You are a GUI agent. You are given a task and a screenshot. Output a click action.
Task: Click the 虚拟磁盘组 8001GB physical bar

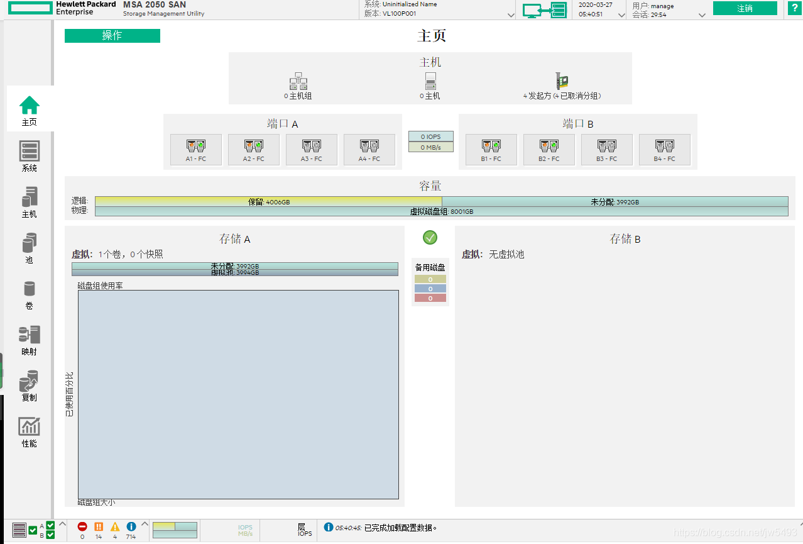click(x=442, y=212)
